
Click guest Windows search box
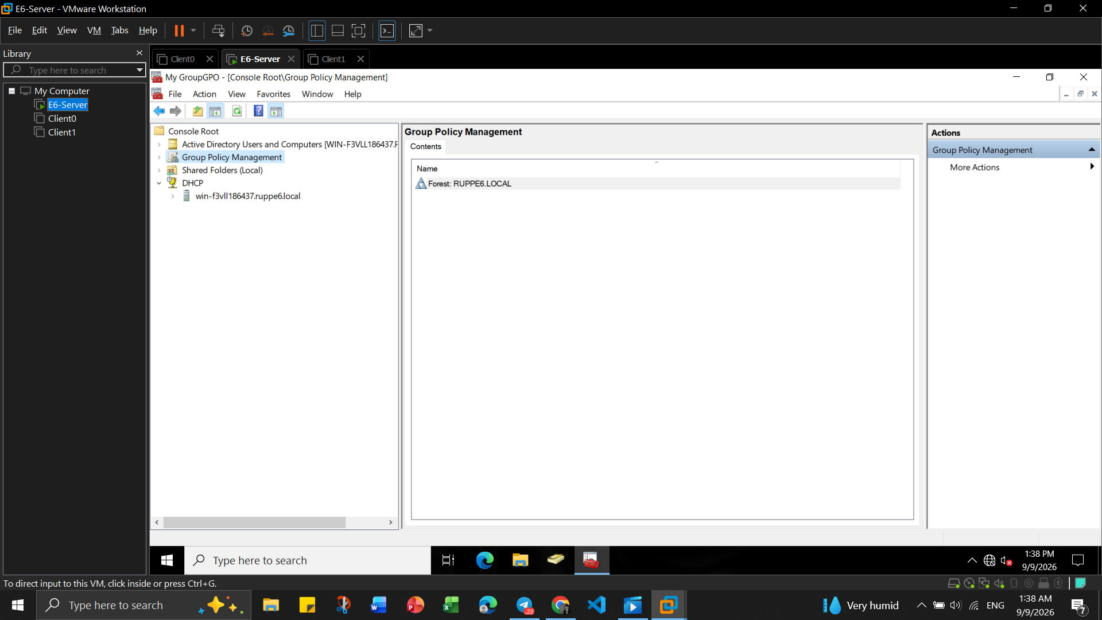pos(308,560)
